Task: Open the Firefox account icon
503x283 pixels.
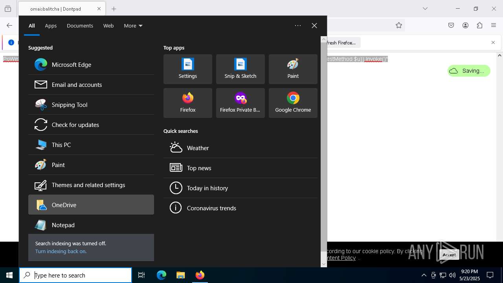Action: click(465, 25)
